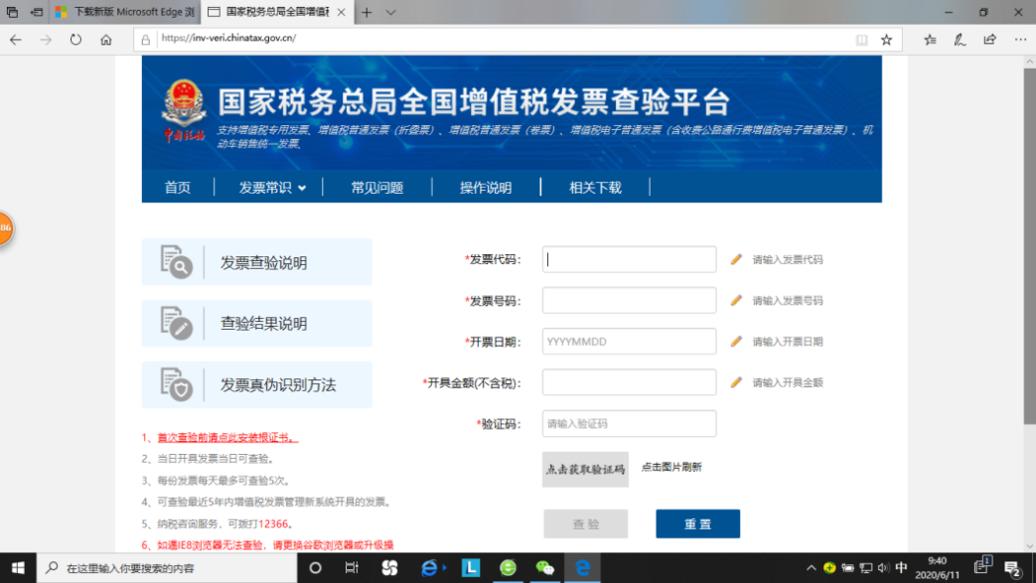Open 首页 navigation item
Image resolution: width=1036 pixels, height=583 pixels.
(x=177, y=188)
